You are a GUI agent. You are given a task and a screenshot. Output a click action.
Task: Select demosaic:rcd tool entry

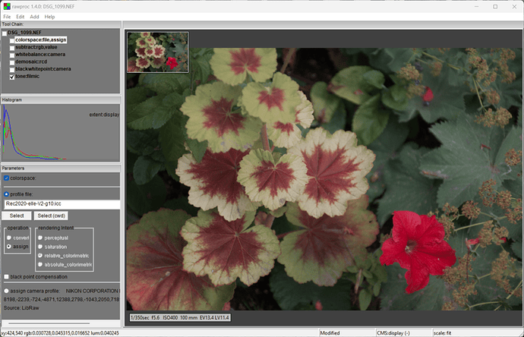pos(31,61)
